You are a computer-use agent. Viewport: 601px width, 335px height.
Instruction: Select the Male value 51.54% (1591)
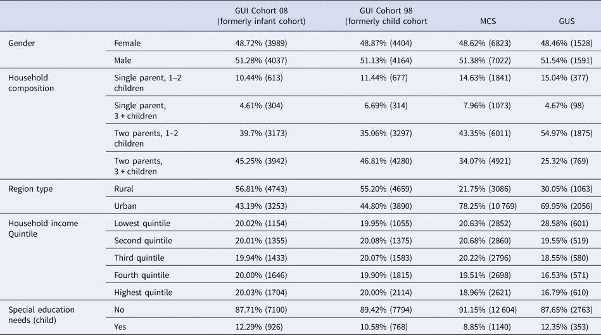(x=567, y=61)
